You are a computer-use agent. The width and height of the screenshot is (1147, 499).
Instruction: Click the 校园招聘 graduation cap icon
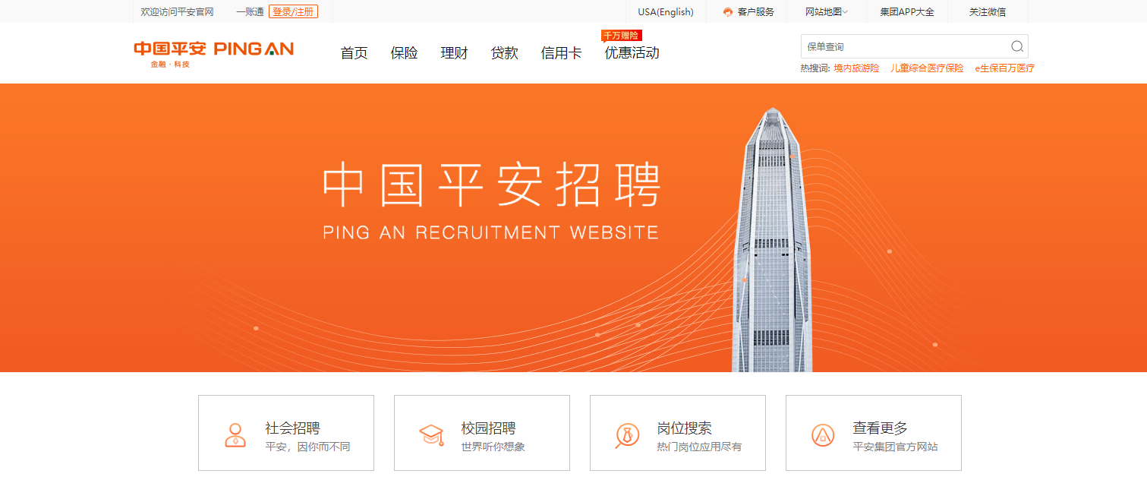[x=431, y=434]
